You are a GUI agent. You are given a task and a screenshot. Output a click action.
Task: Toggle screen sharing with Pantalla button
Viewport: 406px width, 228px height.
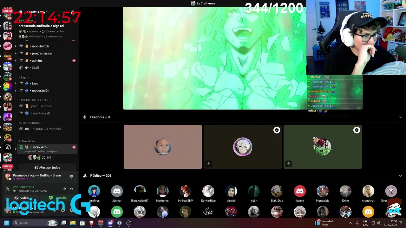point(58,198)
